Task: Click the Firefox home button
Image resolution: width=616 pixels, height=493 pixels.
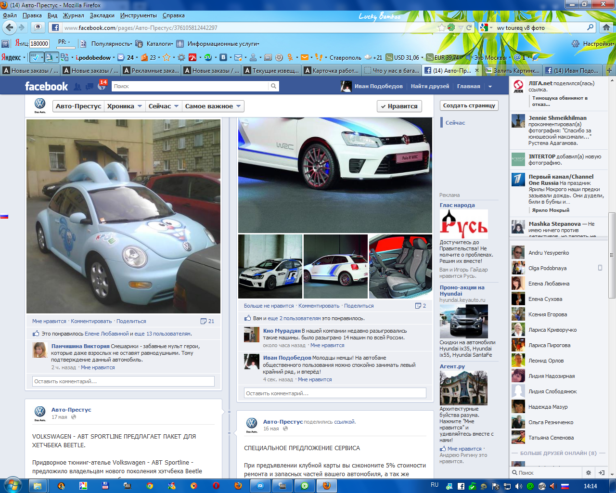Action: tap(606, 27)
